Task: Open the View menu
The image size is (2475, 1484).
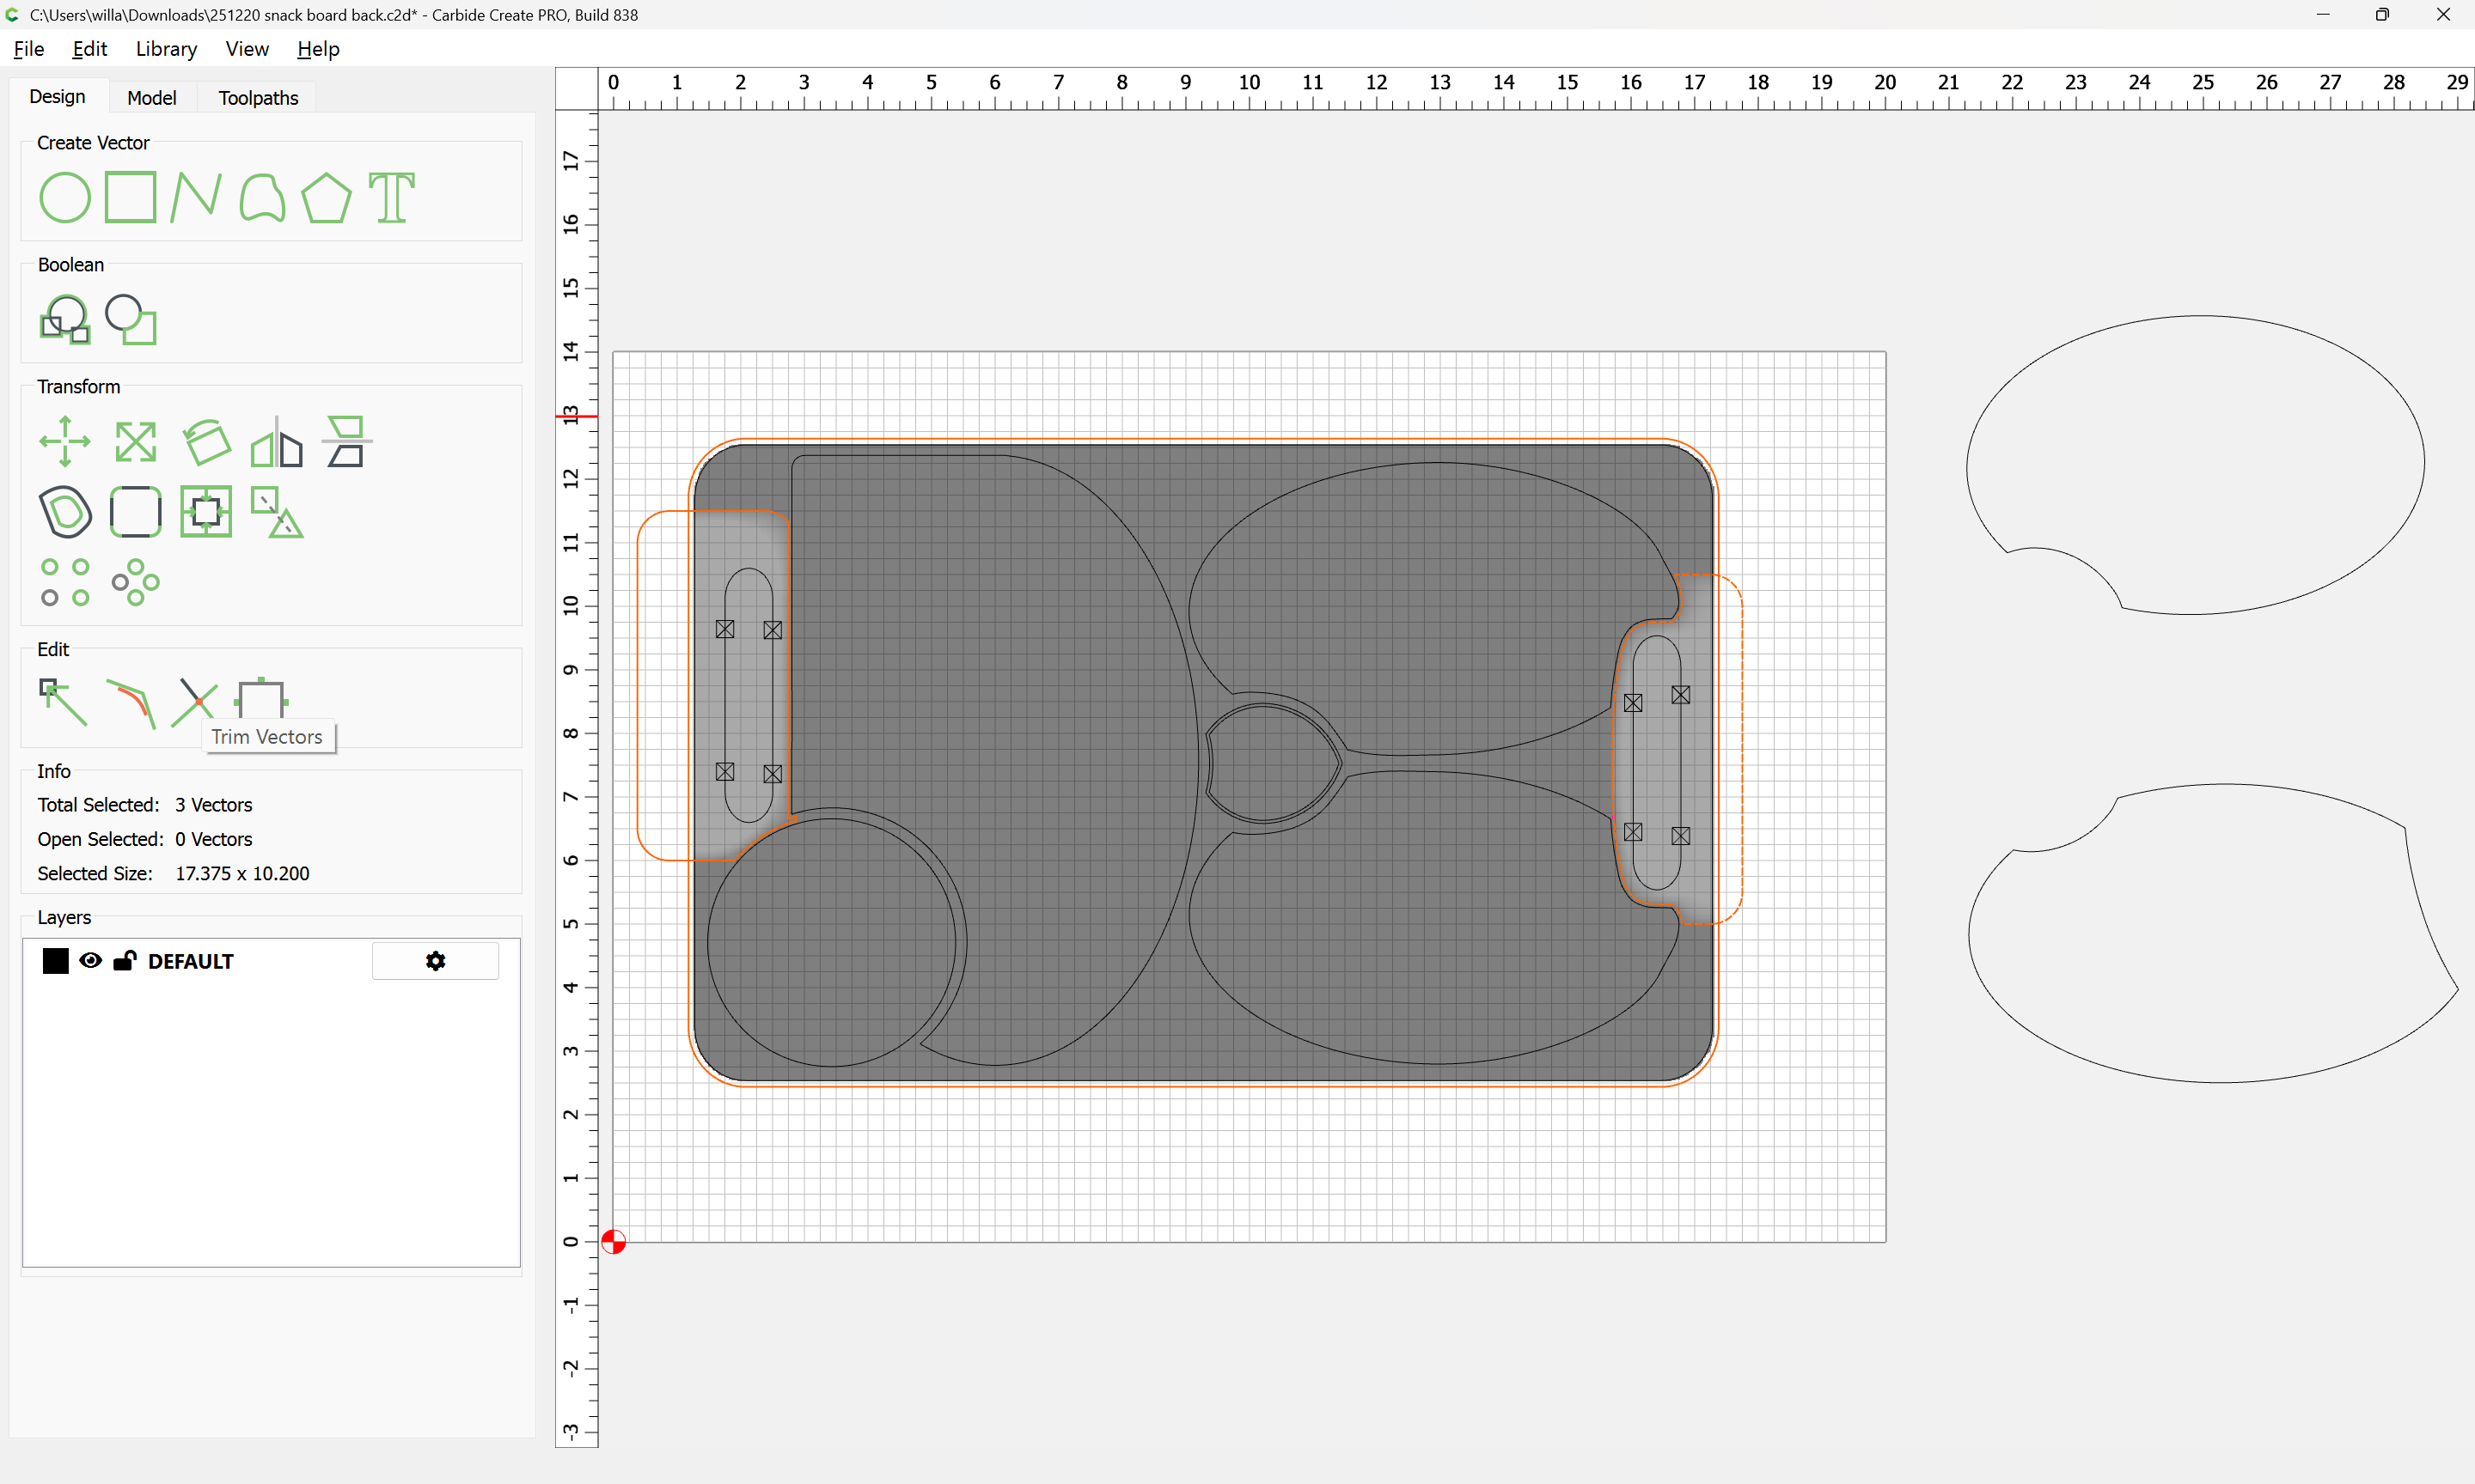Action: click(246, 49)
